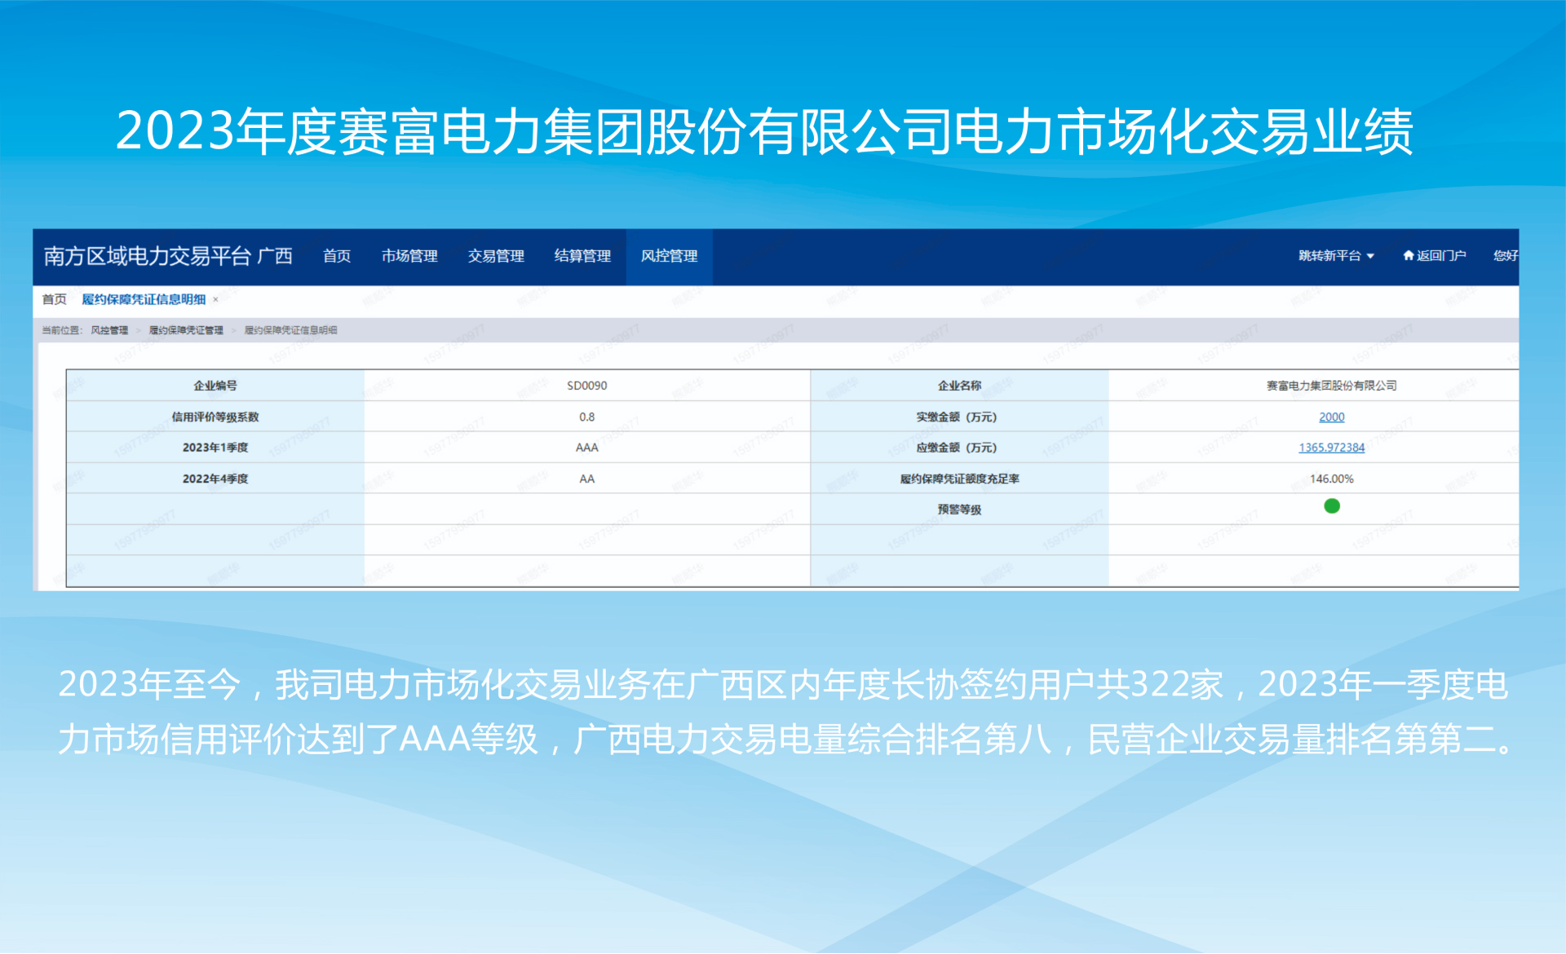
Task: Open the 市场管理 menu
Action: 409,256
